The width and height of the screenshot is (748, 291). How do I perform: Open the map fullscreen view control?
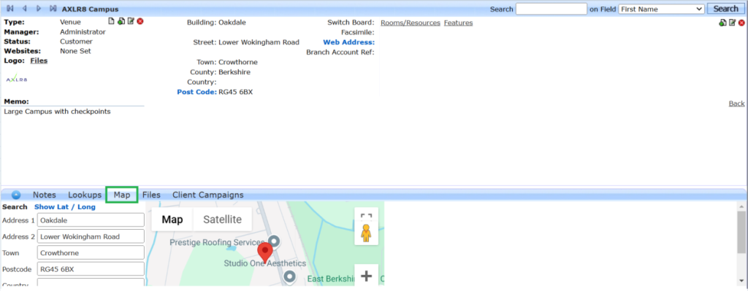coord(367,217)
